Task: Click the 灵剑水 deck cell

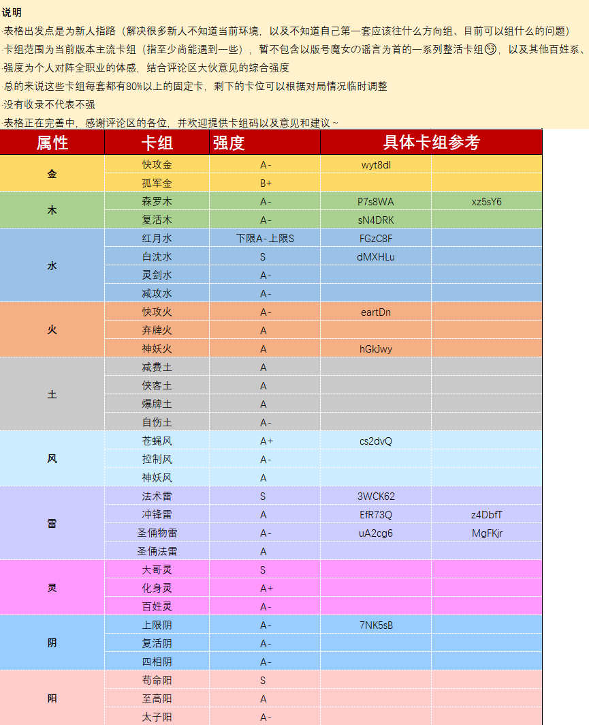Action: [157, 275]
